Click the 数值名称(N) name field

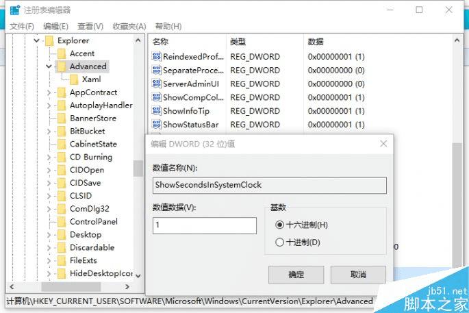click(x=270, y=185)
